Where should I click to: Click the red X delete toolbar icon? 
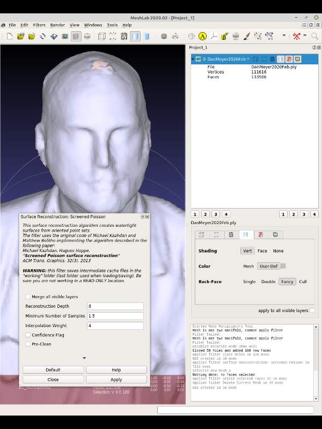(297, 36)
